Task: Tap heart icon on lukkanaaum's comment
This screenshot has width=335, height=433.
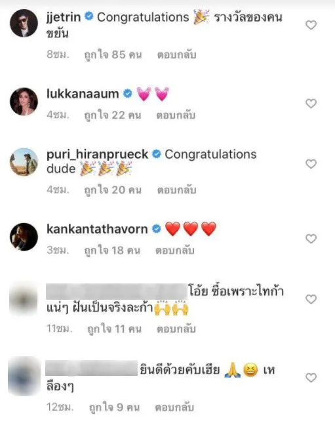Action: pyautogui.click(x=311, y=104)
